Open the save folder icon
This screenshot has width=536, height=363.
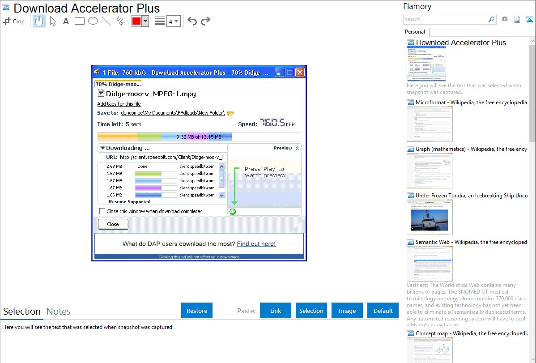(231, 113)
